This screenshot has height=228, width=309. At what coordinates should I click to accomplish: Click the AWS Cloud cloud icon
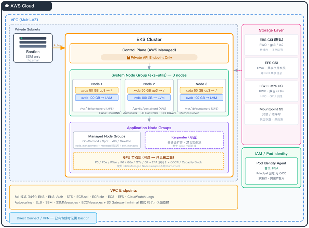click(x=7, y=6)
